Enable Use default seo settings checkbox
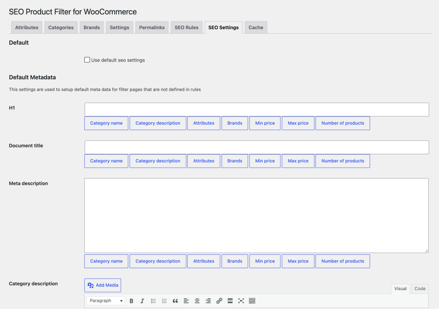The height and width of the screenshot is (309, 439). (87, 60)
